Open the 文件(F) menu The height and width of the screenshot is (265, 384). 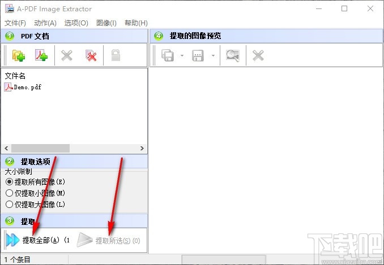click(x=15, y=23)
